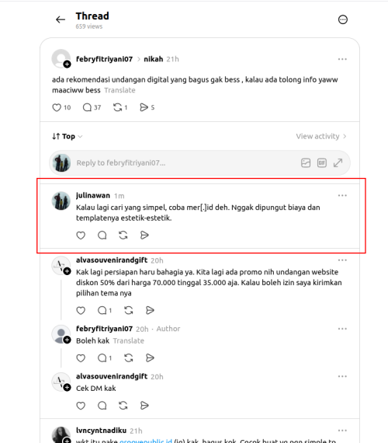Expand the reply composer to full view
Screen dimensions: 388x443
(x=338, y=163)
